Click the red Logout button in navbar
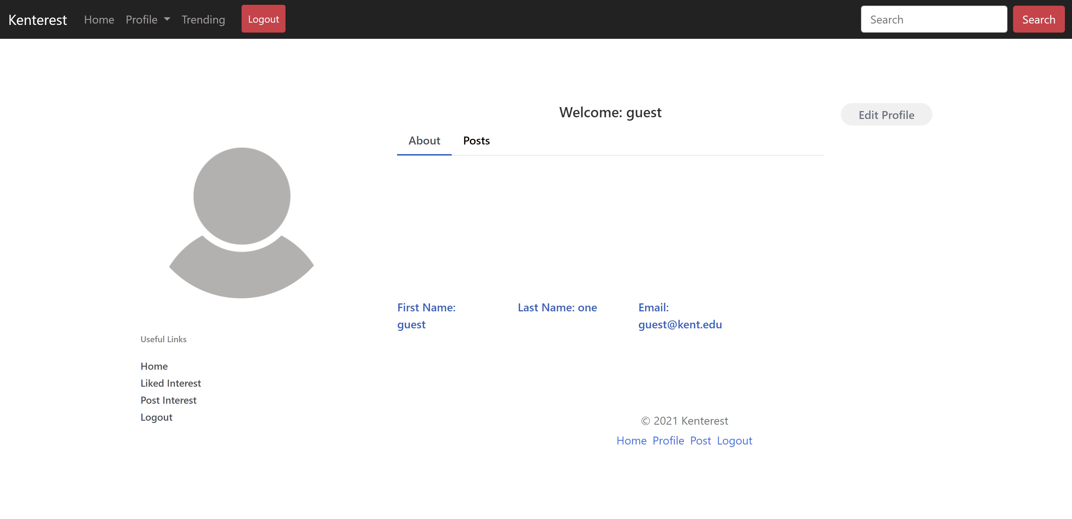This screenshot has width=1072, height=519. 263,19
